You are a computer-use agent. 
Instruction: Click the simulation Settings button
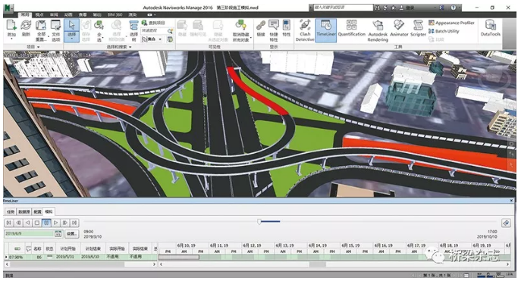(x=72, y=234)
